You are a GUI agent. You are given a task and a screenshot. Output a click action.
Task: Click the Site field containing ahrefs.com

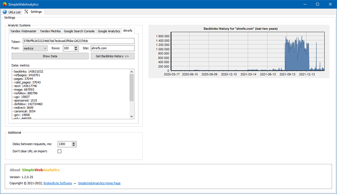click(112, 48)
